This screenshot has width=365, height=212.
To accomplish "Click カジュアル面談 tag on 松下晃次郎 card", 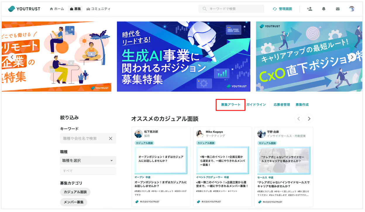I will pos(144,143).
